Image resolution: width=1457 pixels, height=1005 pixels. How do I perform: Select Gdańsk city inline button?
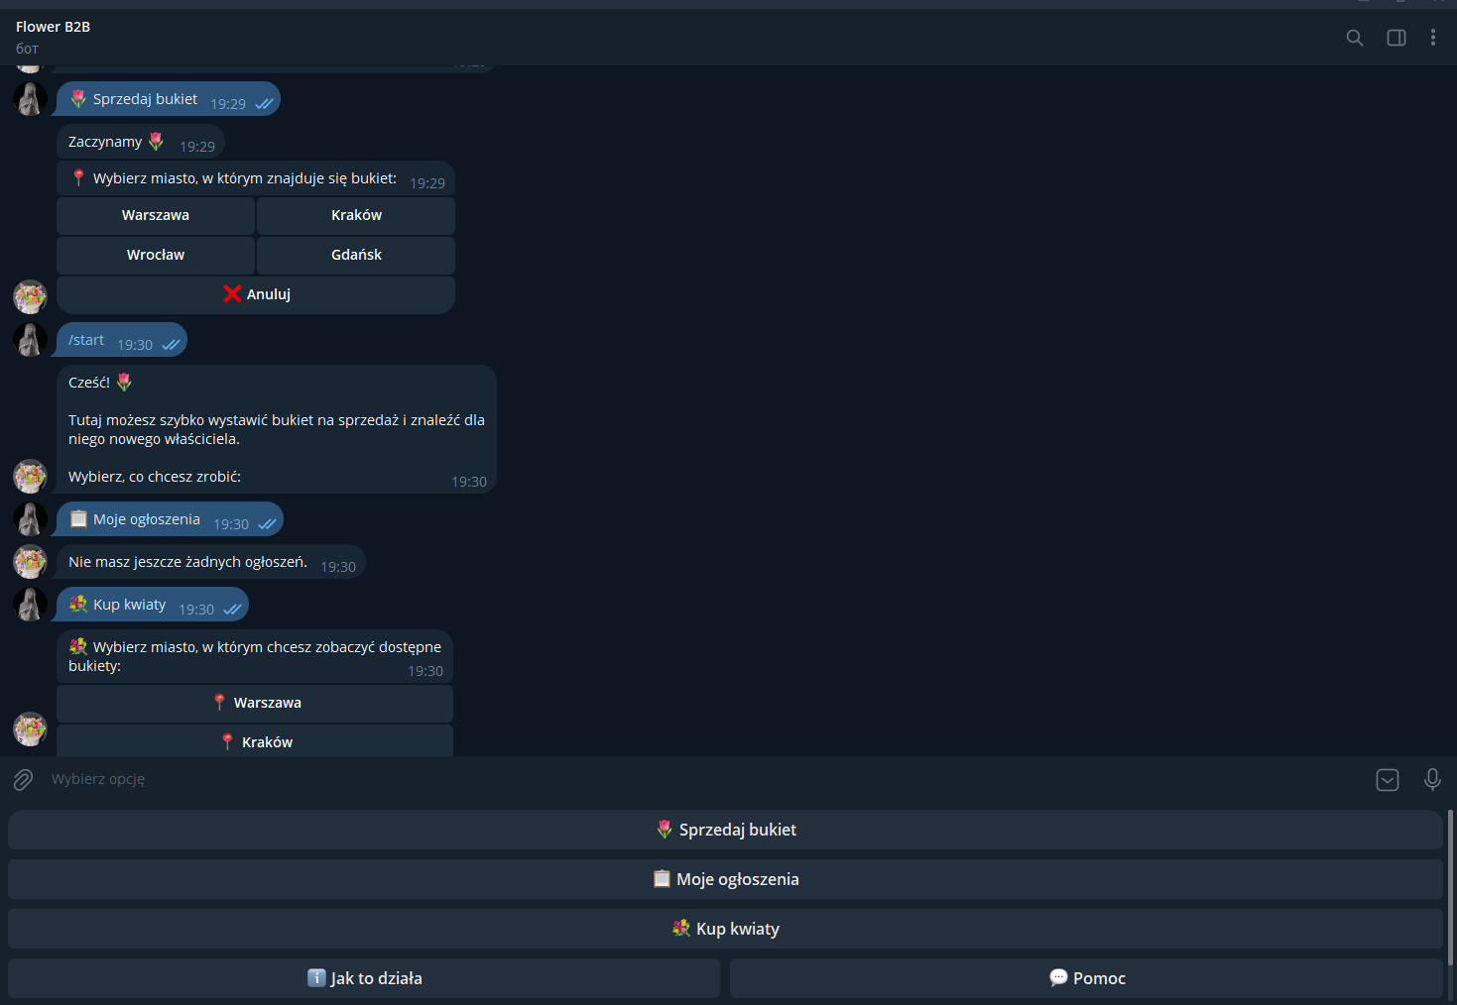point(356,255)
